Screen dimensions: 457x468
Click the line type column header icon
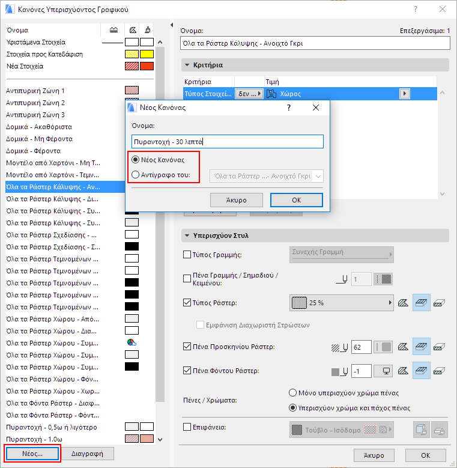pyautogui.click(x=113, y=30)
